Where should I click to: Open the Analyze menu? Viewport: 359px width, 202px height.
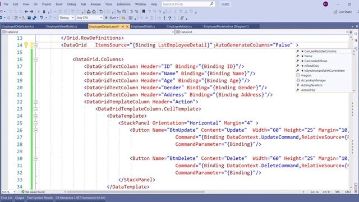click(95, 4)
